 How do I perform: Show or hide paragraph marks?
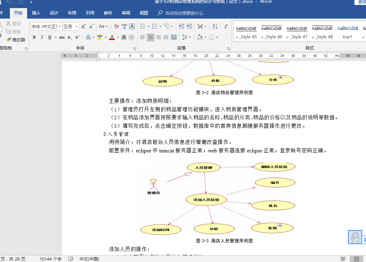pyautogui.click(x=226, y=26)
